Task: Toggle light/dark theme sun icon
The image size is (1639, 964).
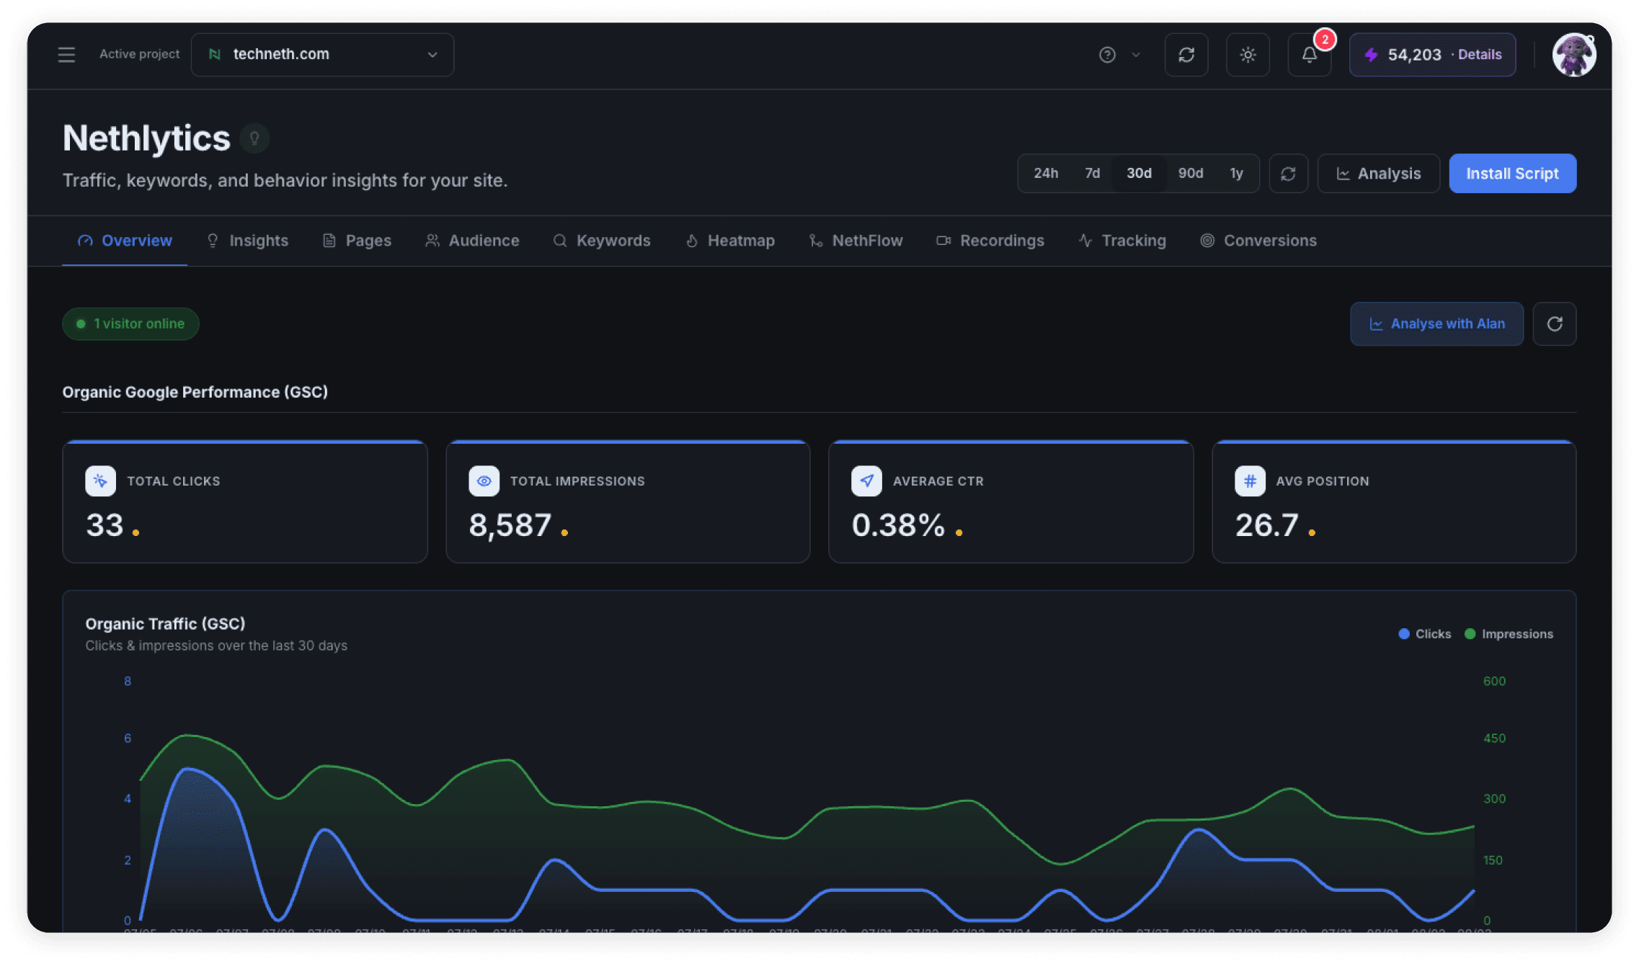Action: coord(1248,55)
